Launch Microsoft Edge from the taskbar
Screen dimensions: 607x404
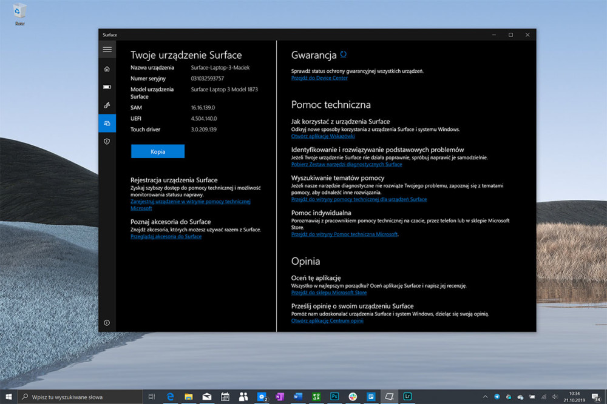pyautogui.click(x=170, y=397)
